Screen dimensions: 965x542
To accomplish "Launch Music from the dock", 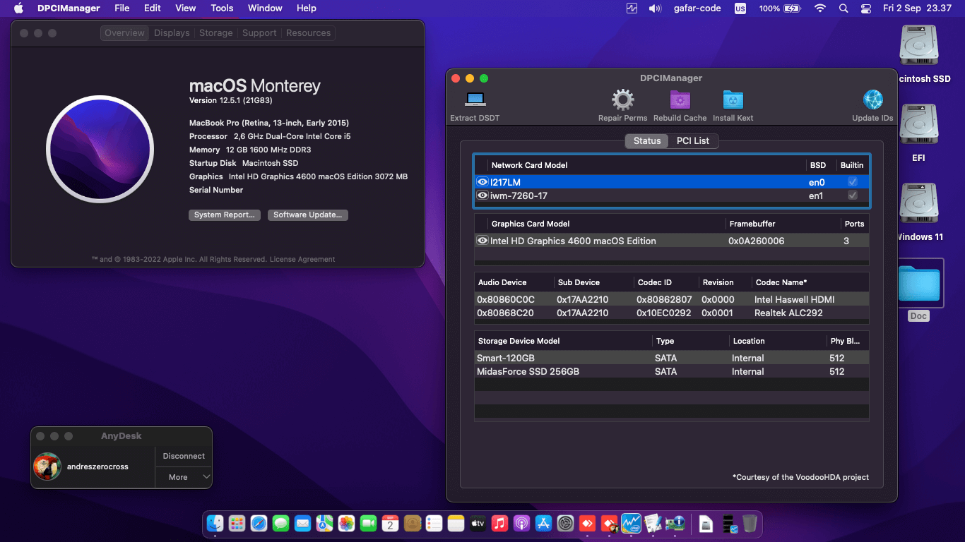I will [x=499, y=523].
